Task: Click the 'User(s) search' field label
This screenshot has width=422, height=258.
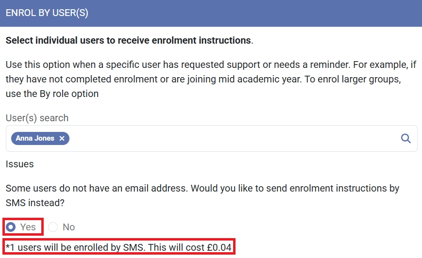Action: [37, 118]
